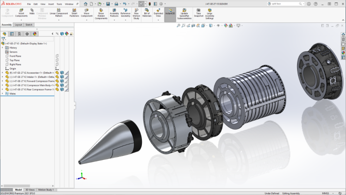346x195 pixels.
Task: Open Large Assembly Settings
Action: (x=210, y=14)
